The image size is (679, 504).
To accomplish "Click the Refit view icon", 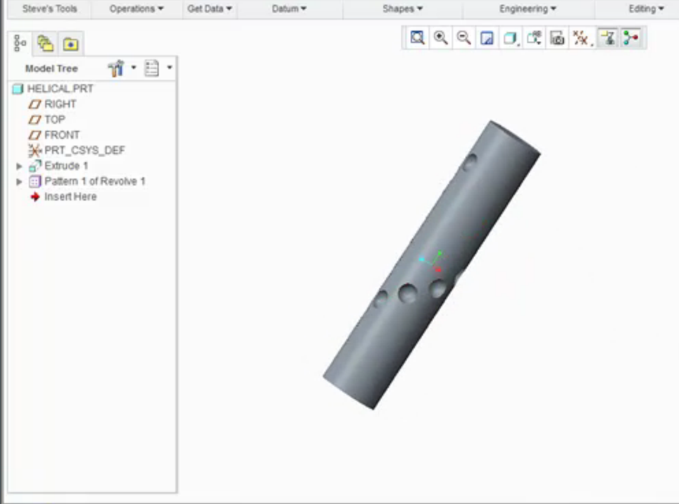I will tap(417, 38).
